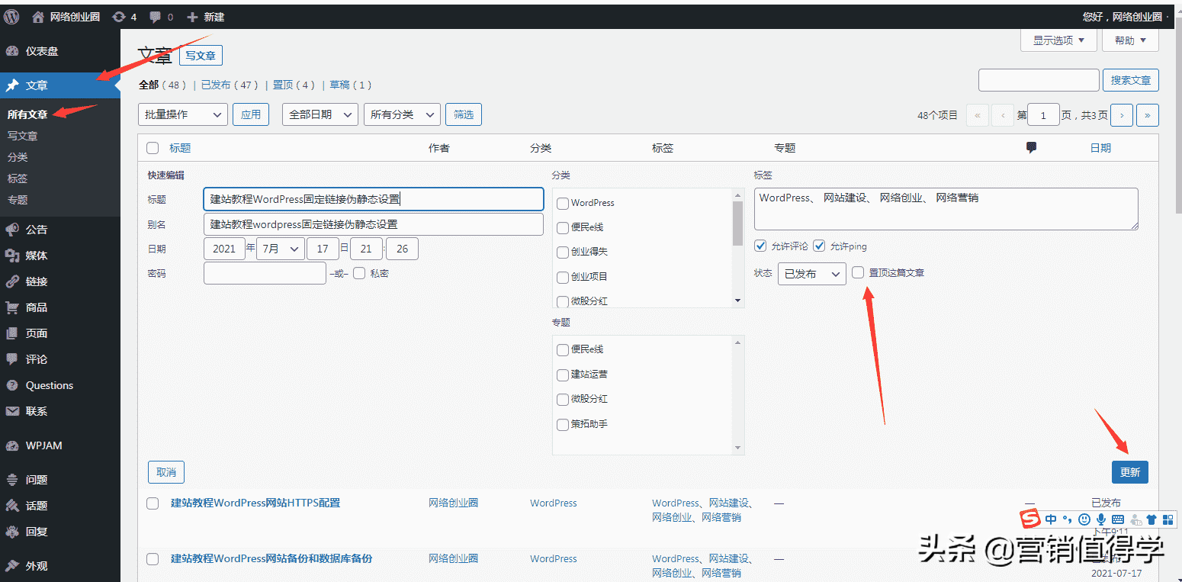Viewport: 1182px width, 582px height.
Task: Check the 建站运营 topic checkbox
Action: coord(563,375)
